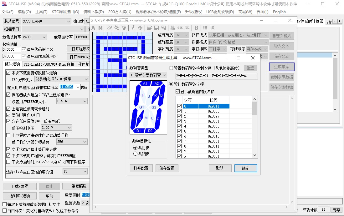Open the EEPROM size 0.5 K dropdown

[x=72, y=101]
